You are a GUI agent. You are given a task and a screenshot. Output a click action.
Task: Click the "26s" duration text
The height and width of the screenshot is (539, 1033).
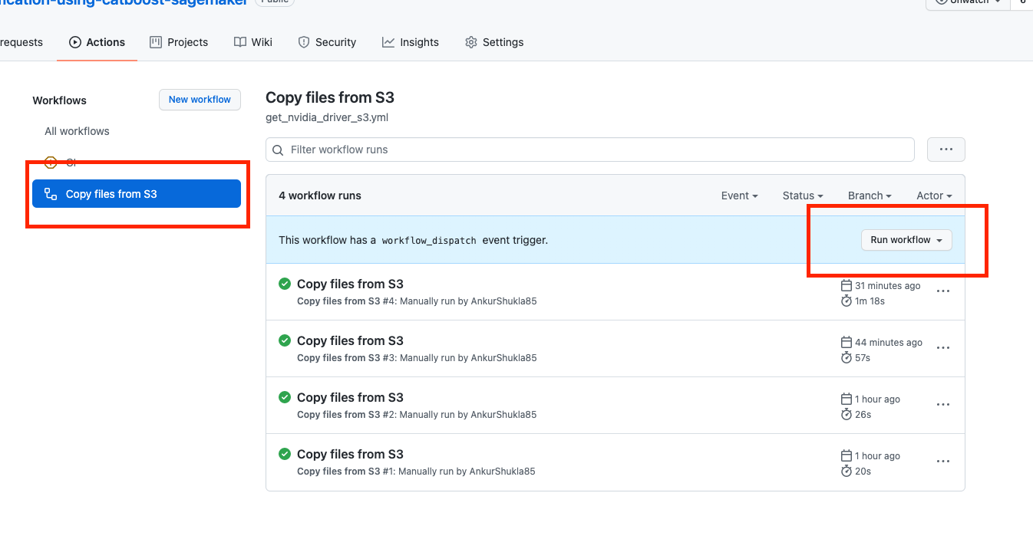click(x=863, y=415)
